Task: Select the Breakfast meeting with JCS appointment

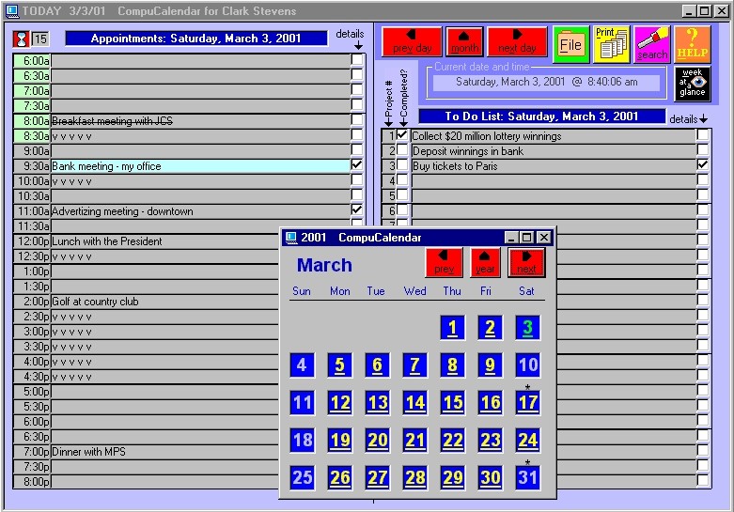Action: point(201,121)
